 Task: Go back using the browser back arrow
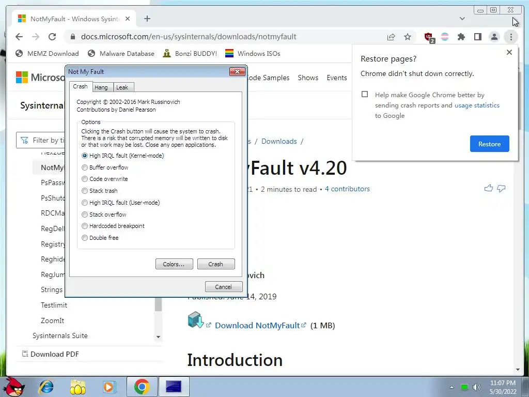coord(19,37)
